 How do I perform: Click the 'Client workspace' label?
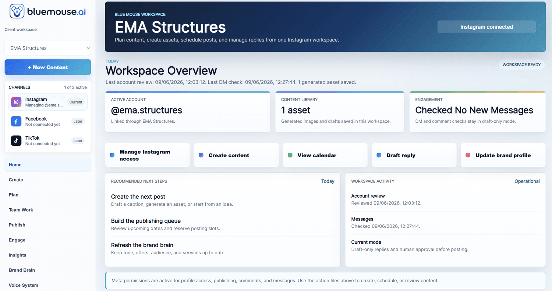[x=21, y=29]
